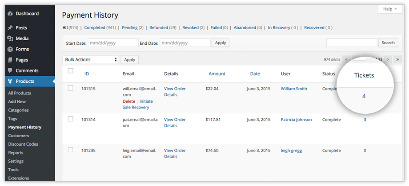Open William Smith user link
Image resolution: width=409 pixels, height=186 pixels.
pos(294,89)
